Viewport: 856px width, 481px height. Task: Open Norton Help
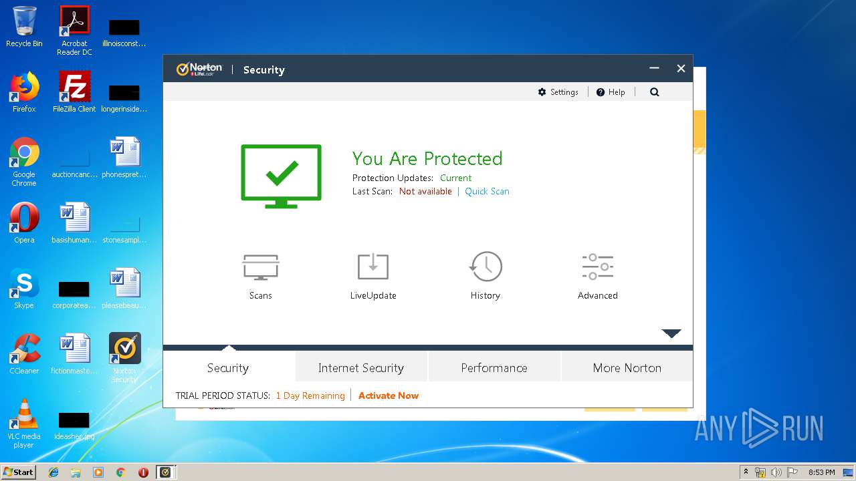[x=611, y=92]
